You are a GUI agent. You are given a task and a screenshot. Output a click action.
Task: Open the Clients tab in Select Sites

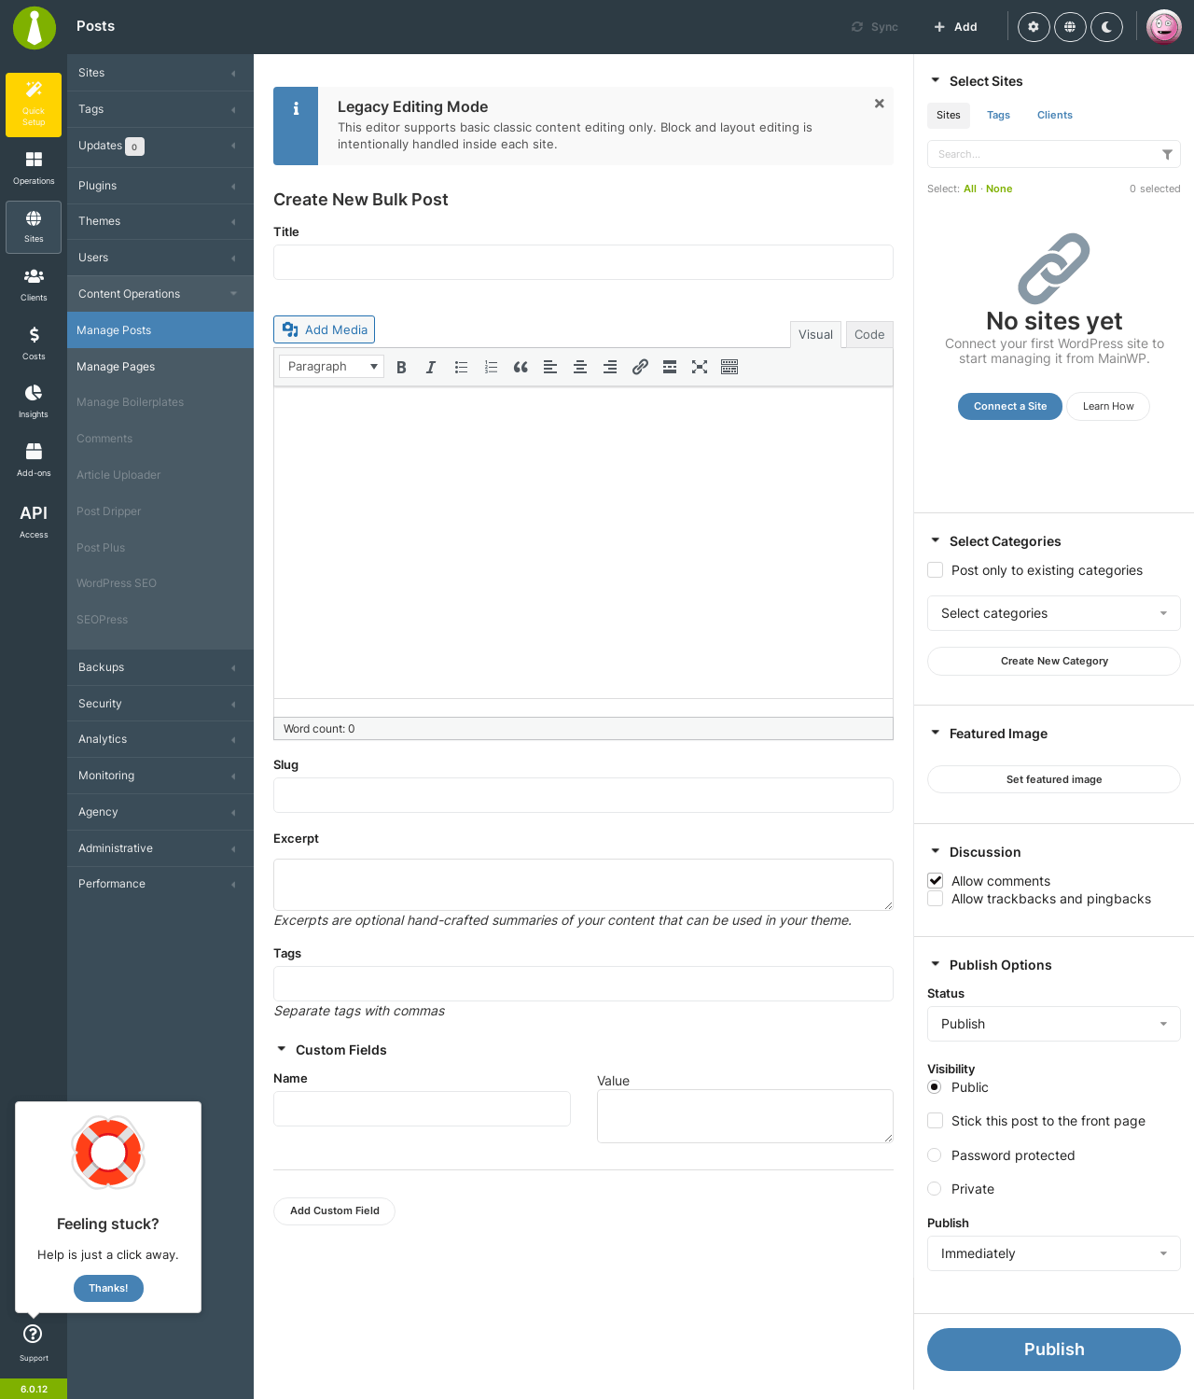[x=1055, y=115]
